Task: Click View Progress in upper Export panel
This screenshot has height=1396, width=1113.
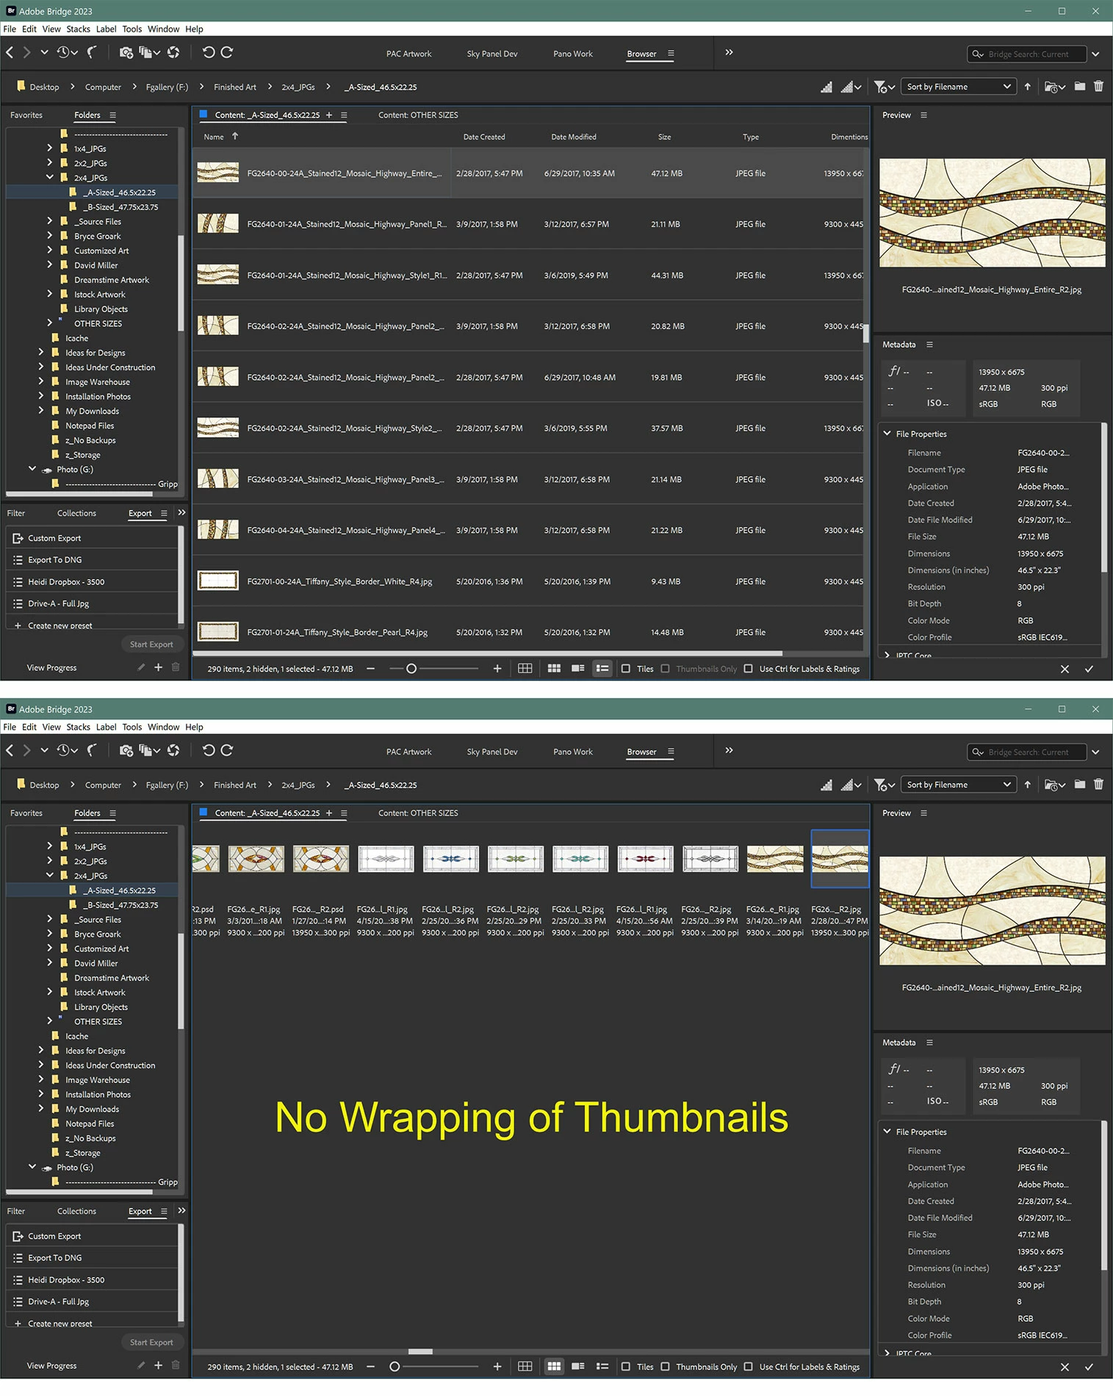Action: (x=51, y=668)
